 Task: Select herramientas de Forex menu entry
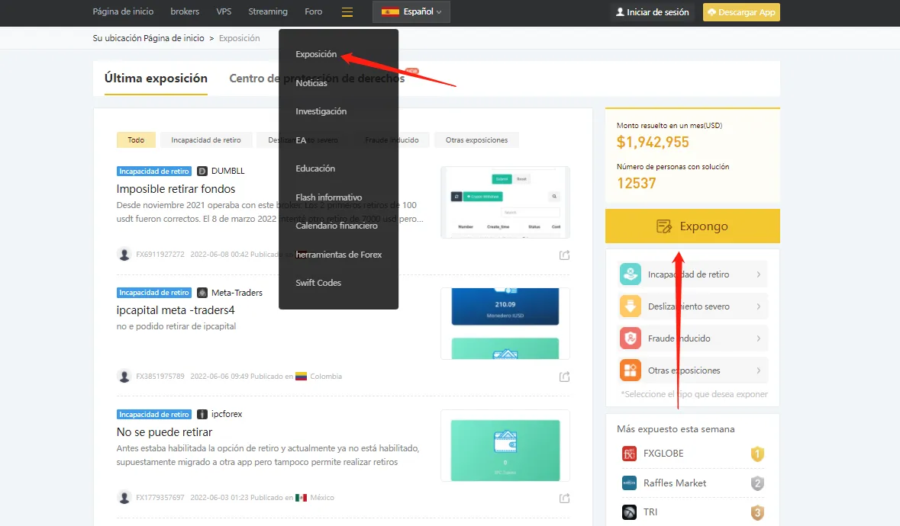[339, 255]
